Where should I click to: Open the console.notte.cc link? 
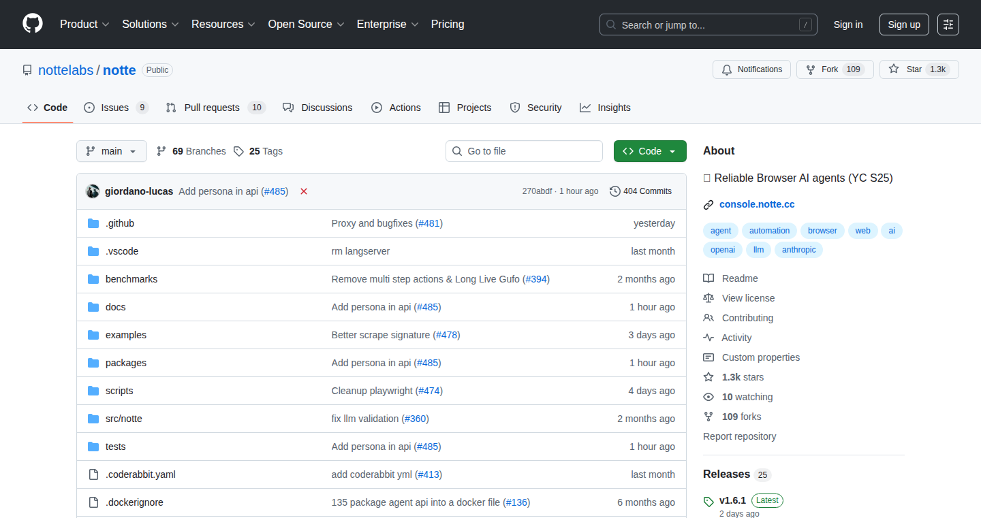(x=757, y=204)
